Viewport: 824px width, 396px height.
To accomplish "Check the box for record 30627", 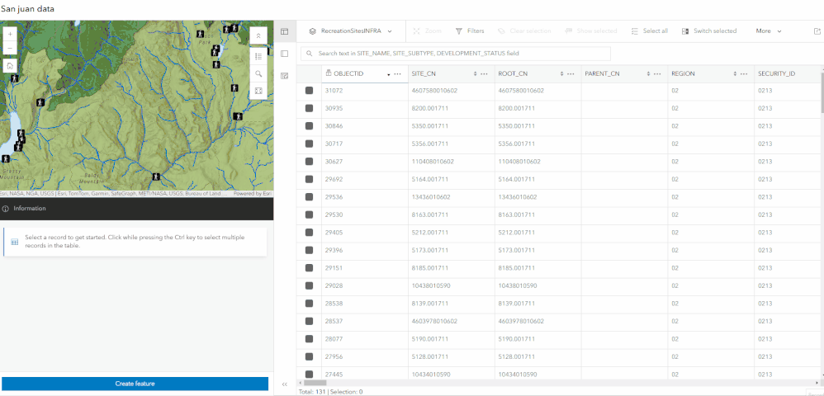I will tap(309, 161).
